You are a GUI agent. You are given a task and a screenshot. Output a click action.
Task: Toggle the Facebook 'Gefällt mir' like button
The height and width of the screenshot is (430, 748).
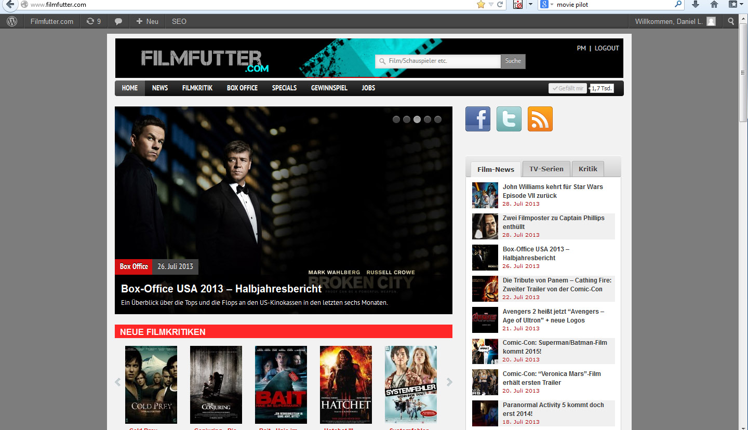[568, 88]
